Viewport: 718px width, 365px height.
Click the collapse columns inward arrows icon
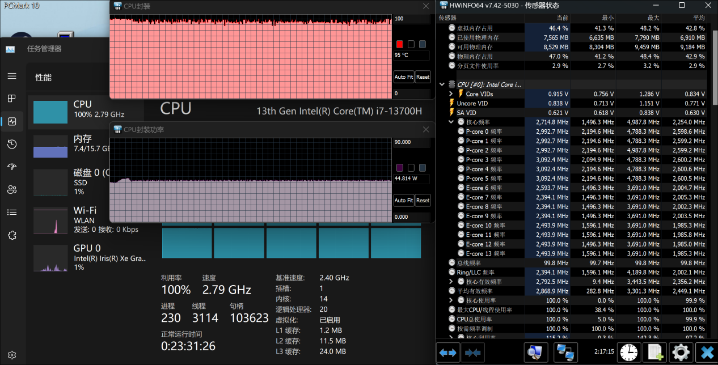472,353
